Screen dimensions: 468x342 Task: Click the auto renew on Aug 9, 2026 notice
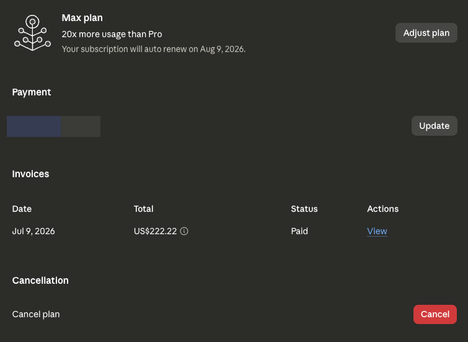(x=153, y=49)
